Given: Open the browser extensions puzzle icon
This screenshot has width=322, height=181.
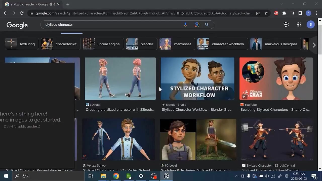Looking at the screenshot, I should 284,13.
